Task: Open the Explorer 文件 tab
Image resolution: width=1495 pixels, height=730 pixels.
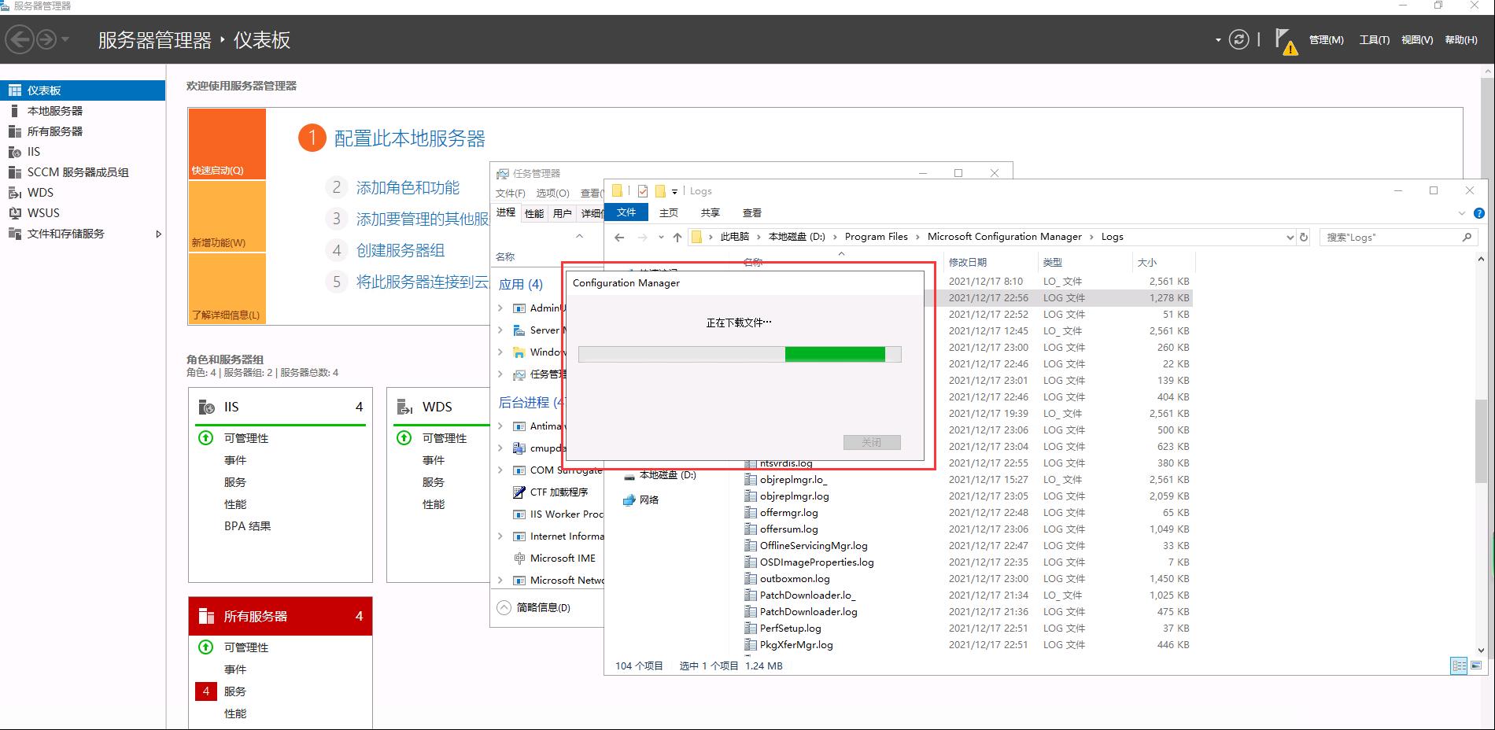Action: pyautogui.click(x=626, y=212)
